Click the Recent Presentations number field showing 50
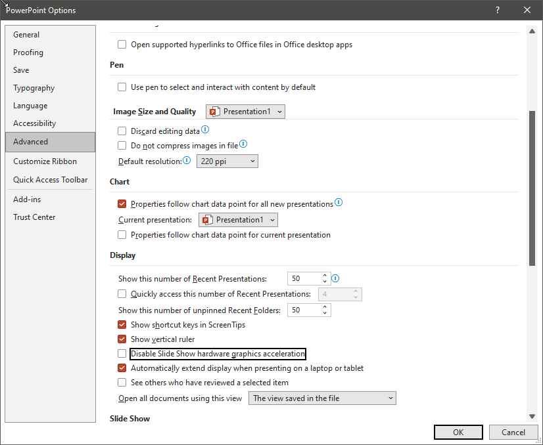Viewport: 543px width, 445px height. pyautogui.click(x=304, y=279)
